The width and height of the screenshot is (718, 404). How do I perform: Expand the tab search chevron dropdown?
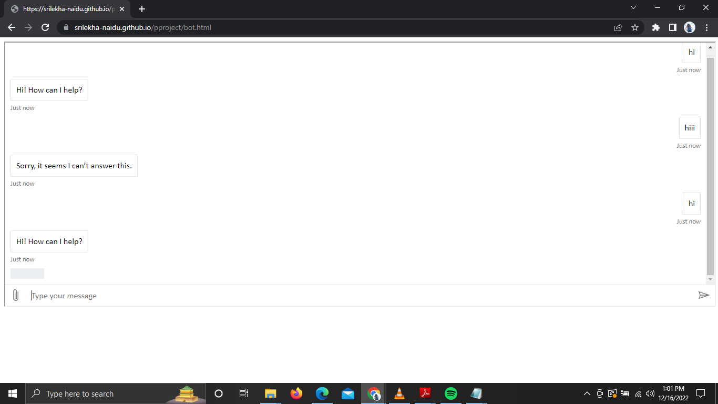(633, 7)
